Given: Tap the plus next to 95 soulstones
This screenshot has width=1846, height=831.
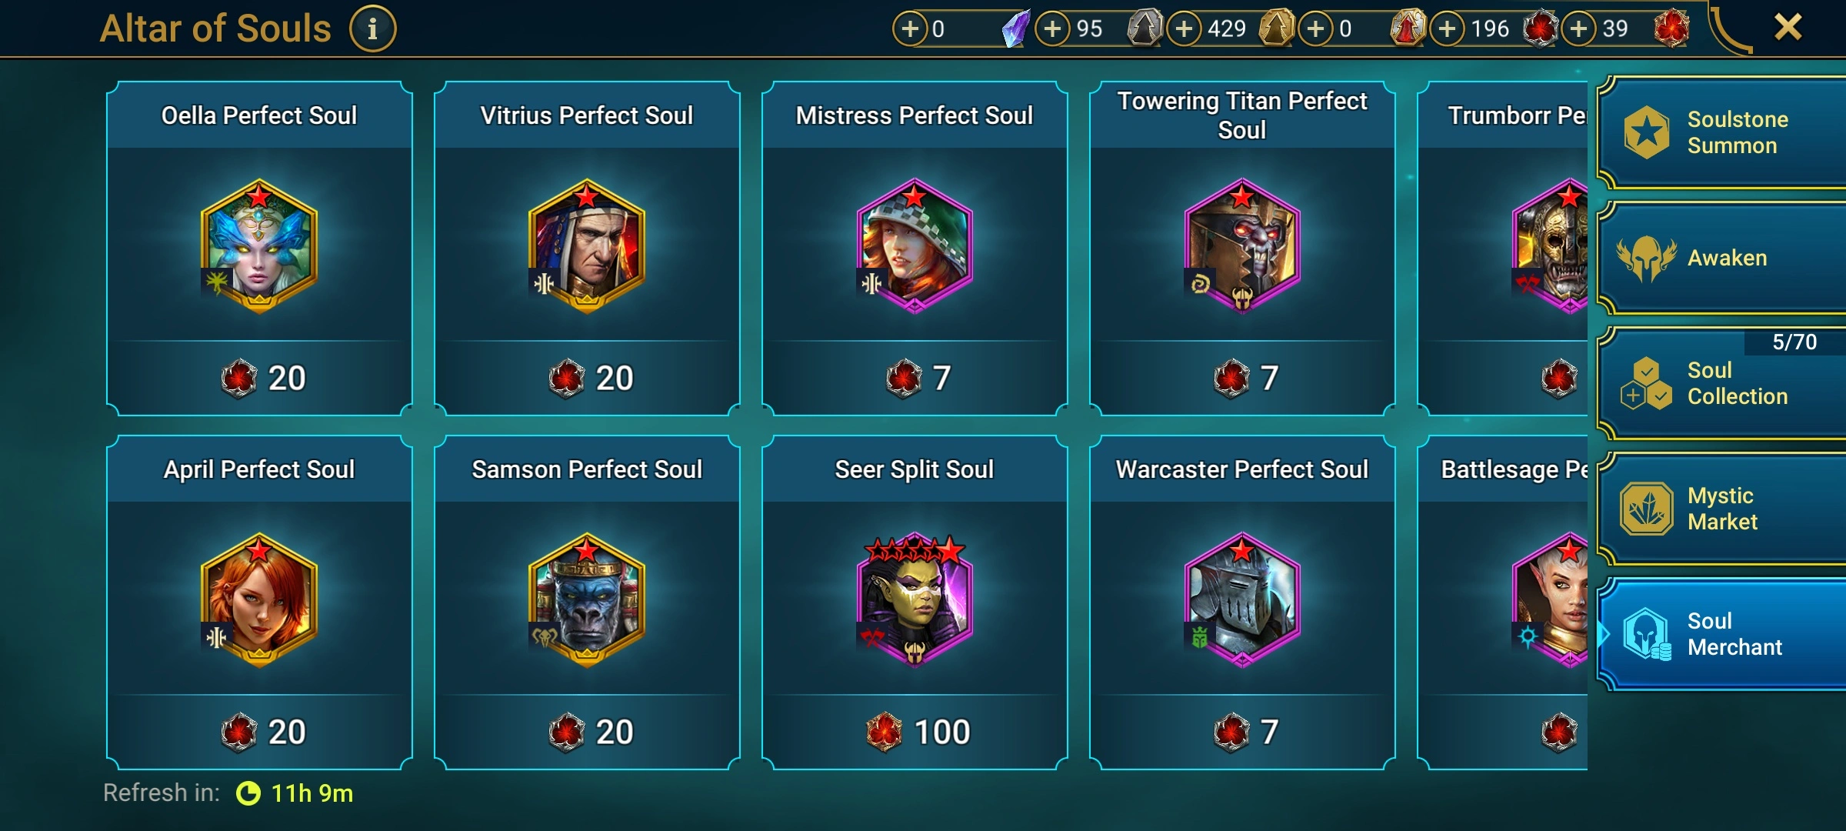Looking at the screenshot, I should (x=1052, y=29).
